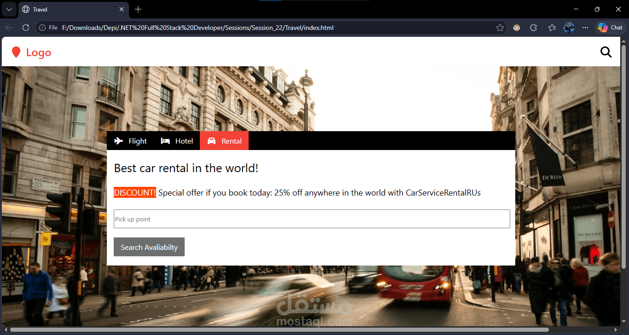Open the browser Extensions puzzle icon
Viewport: 629px width, 335px height.
533,28
